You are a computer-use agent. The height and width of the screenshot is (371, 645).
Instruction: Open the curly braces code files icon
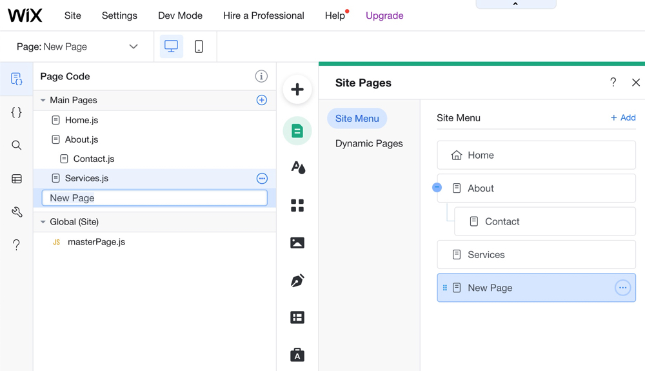[17, 112]
